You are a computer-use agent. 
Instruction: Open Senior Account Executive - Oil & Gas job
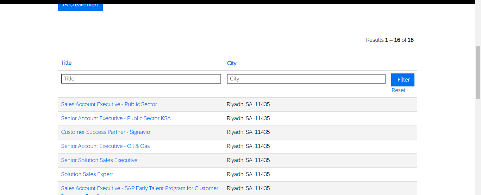pyautogui.click(x=105, y=146)
